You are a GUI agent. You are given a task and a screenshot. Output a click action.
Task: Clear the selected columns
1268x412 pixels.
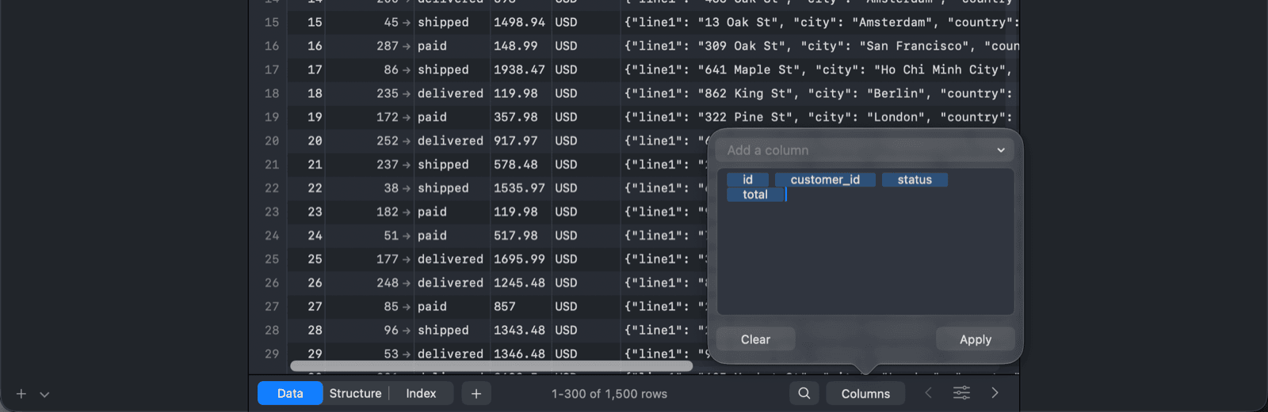coord(755,339)
